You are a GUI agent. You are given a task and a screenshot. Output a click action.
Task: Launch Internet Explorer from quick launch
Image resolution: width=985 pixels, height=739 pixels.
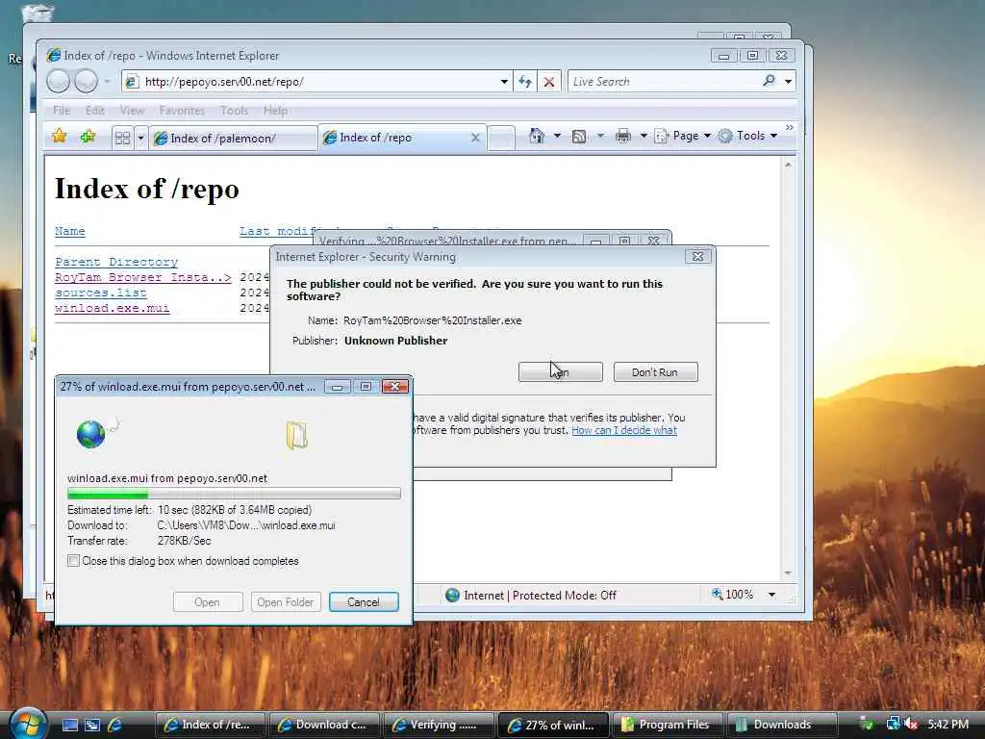(x=114, y=725)
